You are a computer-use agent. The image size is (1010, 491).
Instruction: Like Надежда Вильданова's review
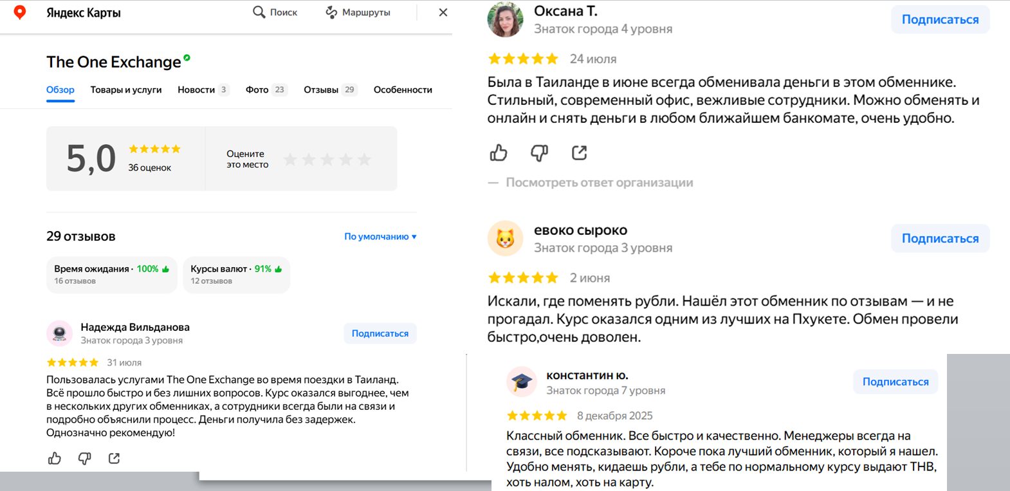click(x=55, y=458)
